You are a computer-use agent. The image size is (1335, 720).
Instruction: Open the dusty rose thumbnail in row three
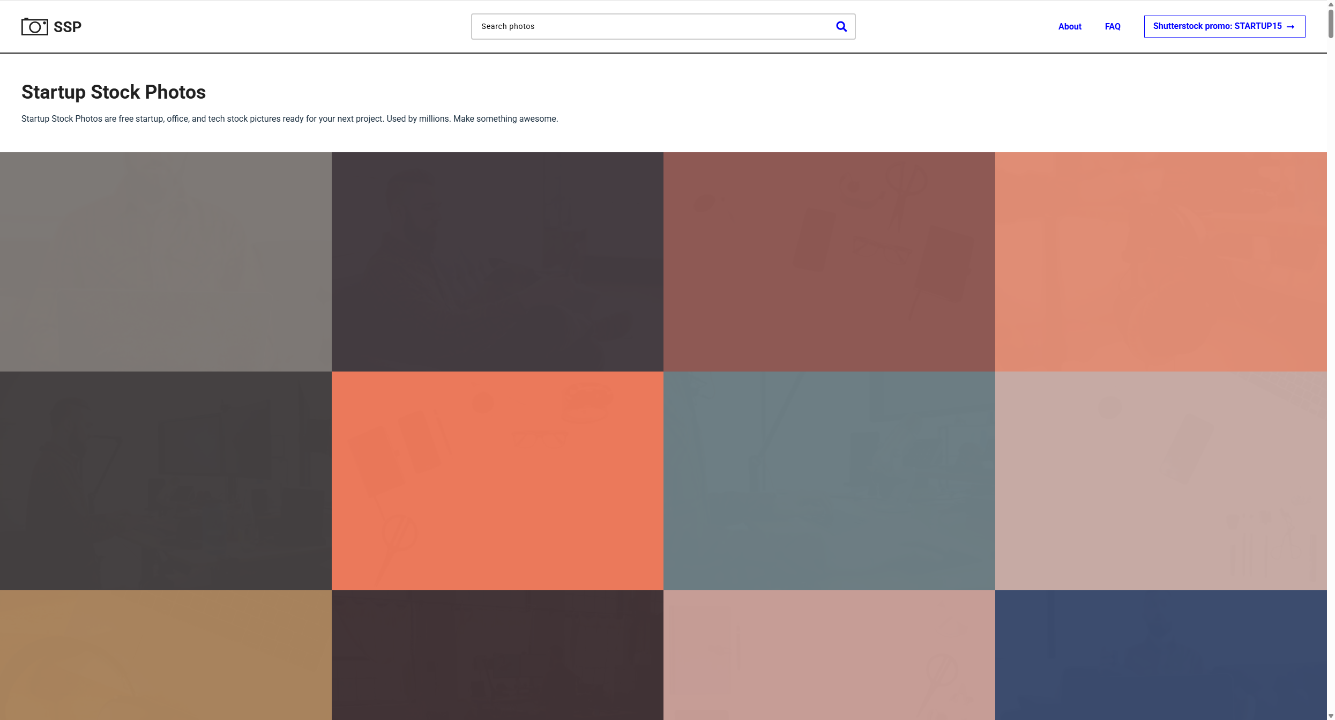point(829,655)
